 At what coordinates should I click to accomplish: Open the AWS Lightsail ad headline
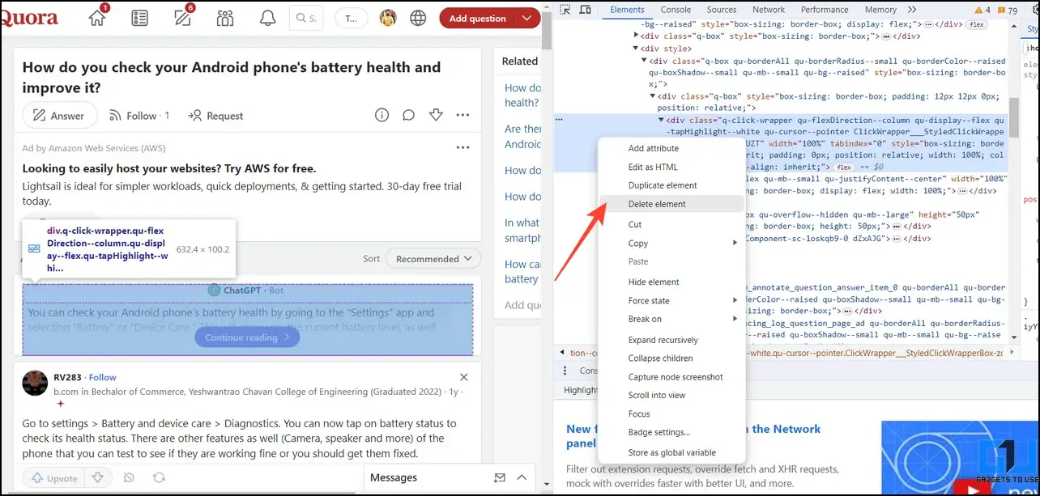click(169, 168)
